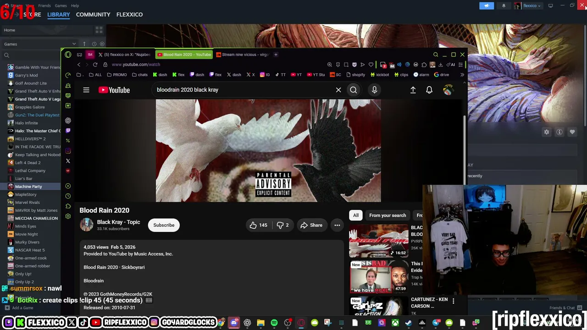The width and height of the screenshot is (587, 330).
Task: Open Steam notifications bell
Action: pyautogui.click(x=504, y=5)
